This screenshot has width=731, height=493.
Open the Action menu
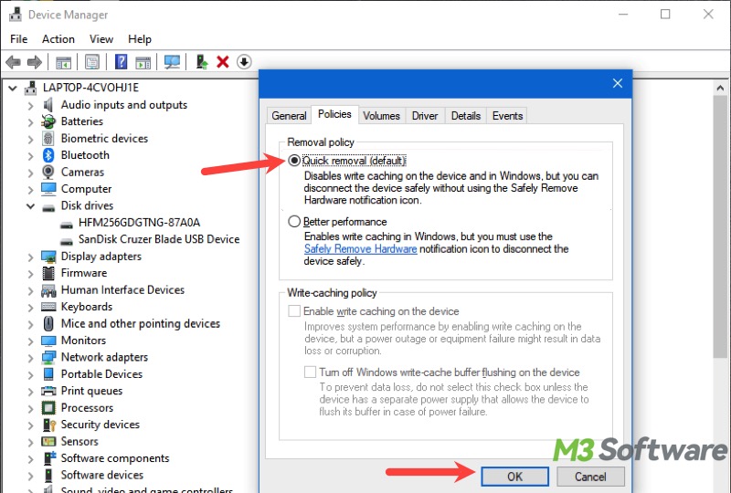pos(58,39)
